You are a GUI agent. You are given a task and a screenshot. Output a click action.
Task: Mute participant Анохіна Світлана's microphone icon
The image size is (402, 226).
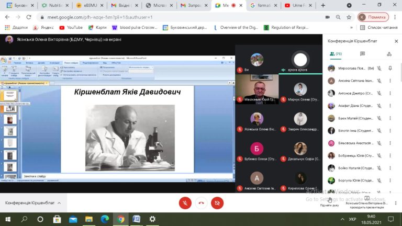[x=379, y=81]
